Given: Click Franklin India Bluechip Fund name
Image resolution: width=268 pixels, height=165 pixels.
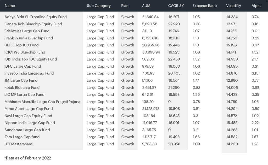Looking at the screenshot, I should pos(29,38).
